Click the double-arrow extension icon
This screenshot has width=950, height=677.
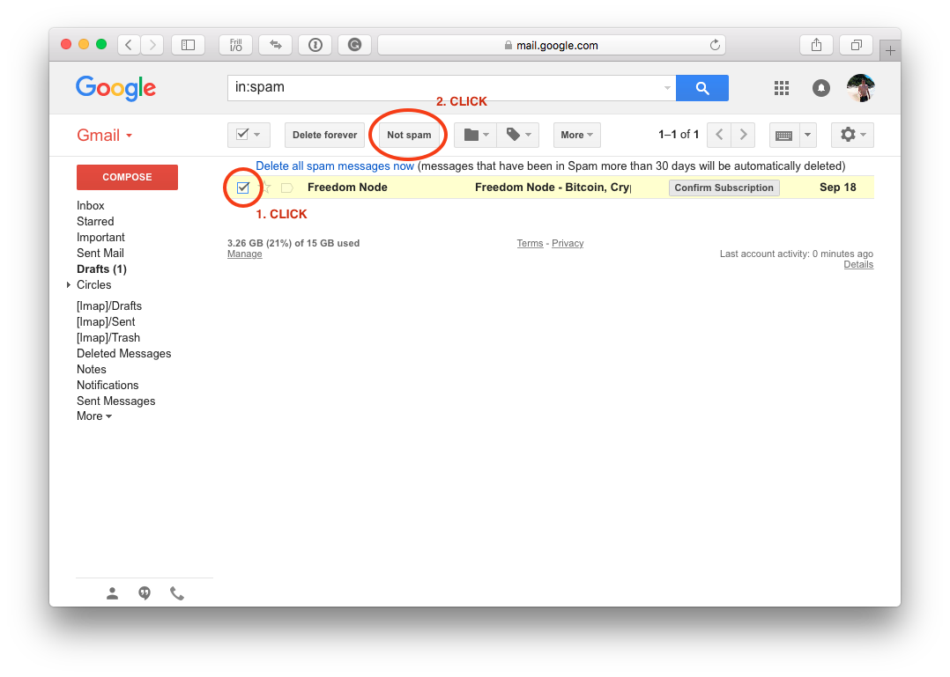pyautogui.click(x=276, y=45)
